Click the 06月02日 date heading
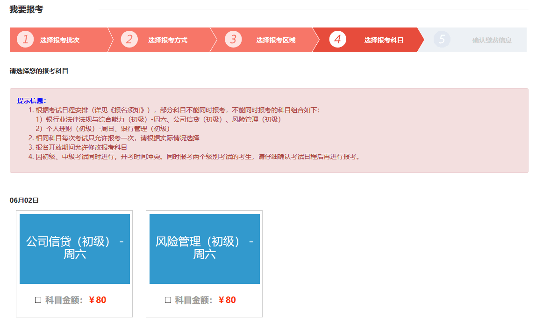Viewport: 536px width, 323px height. (24, 200)
